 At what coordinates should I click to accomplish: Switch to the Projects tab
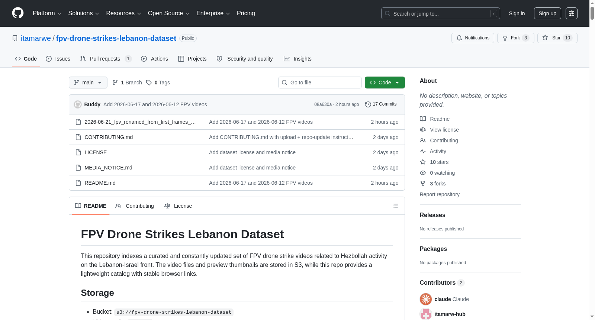[192, 59]
